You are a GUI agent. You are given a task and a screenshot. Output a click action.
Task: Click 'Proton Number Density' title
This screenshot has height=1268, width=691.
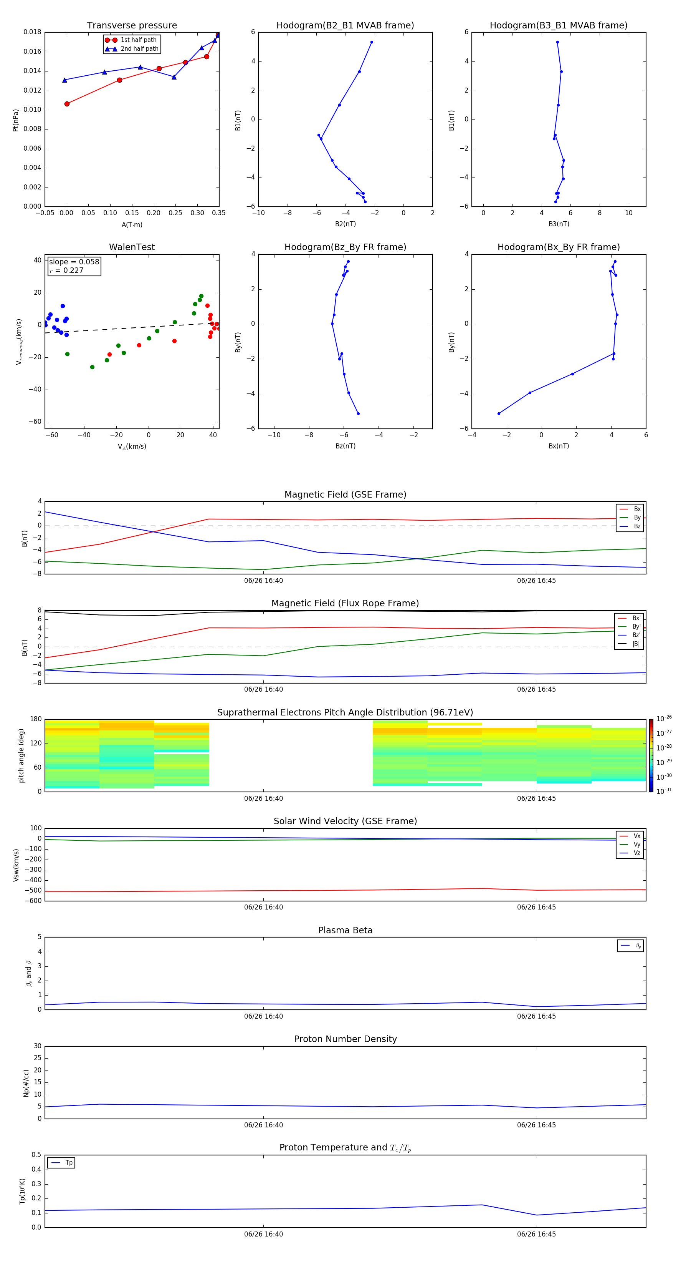345,1039
